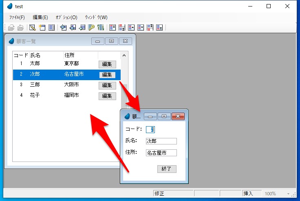Click the 住所 field containing 名古屋市
Image resolution: width=300 pixels, height=201 pixels.
(161, 153)
